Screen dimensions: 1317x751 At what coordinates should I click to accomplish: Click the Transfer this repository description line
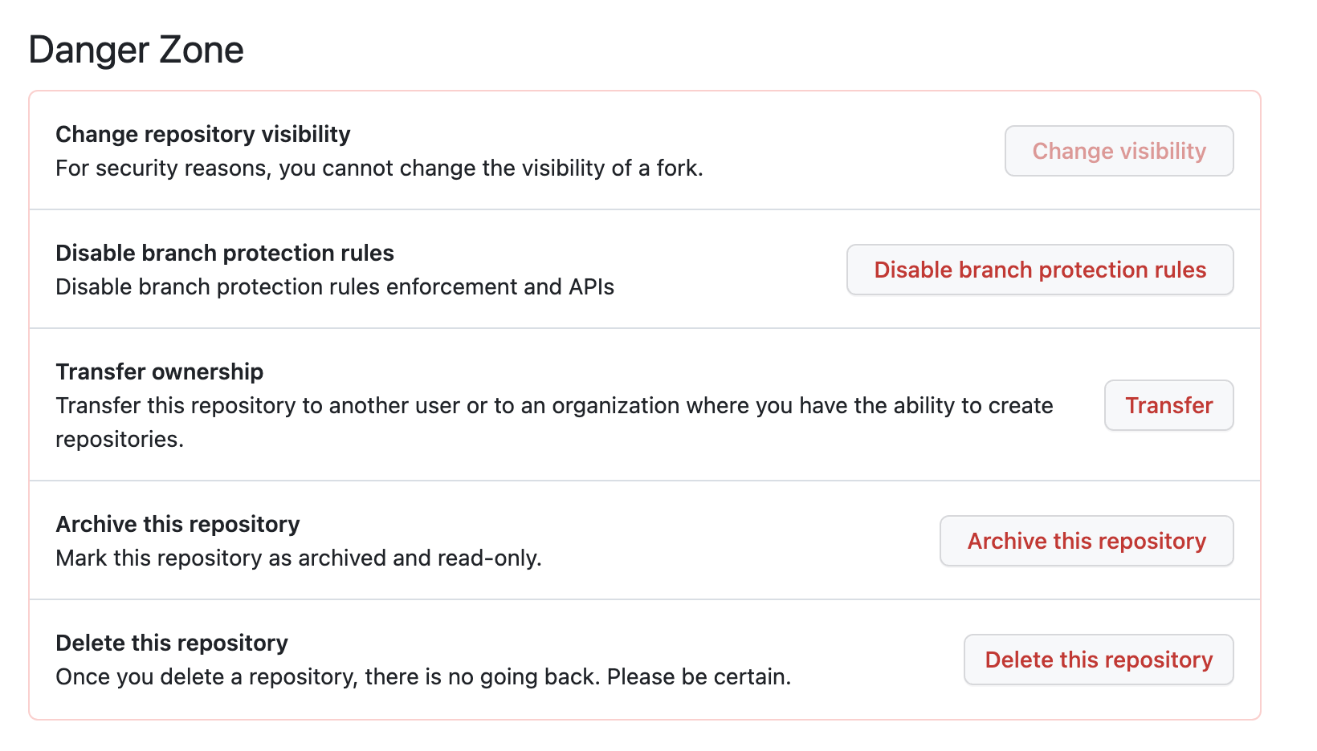coord(554,406)
